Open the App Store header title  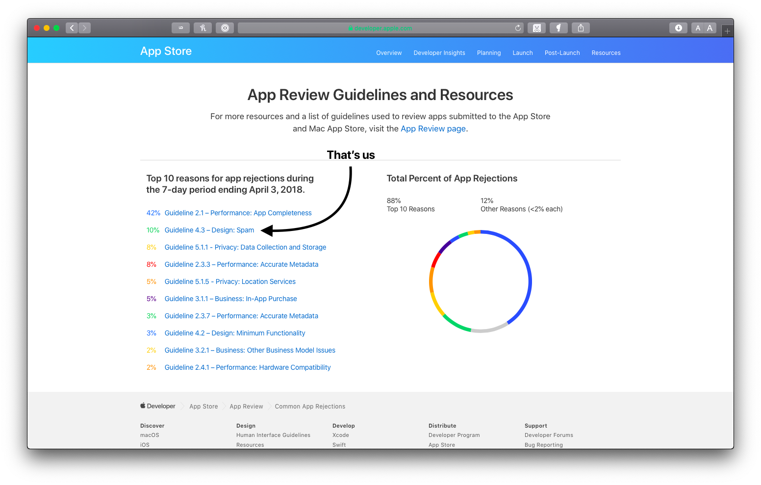click(x=166, y=51)
